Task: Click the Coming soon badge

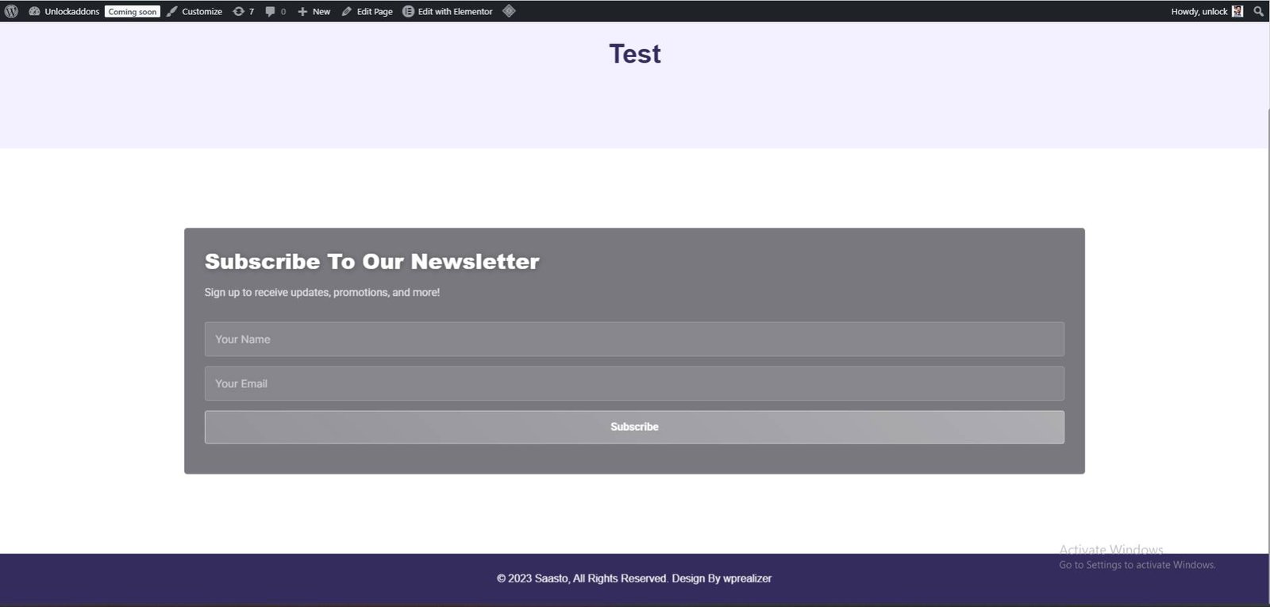Action: 133,11
